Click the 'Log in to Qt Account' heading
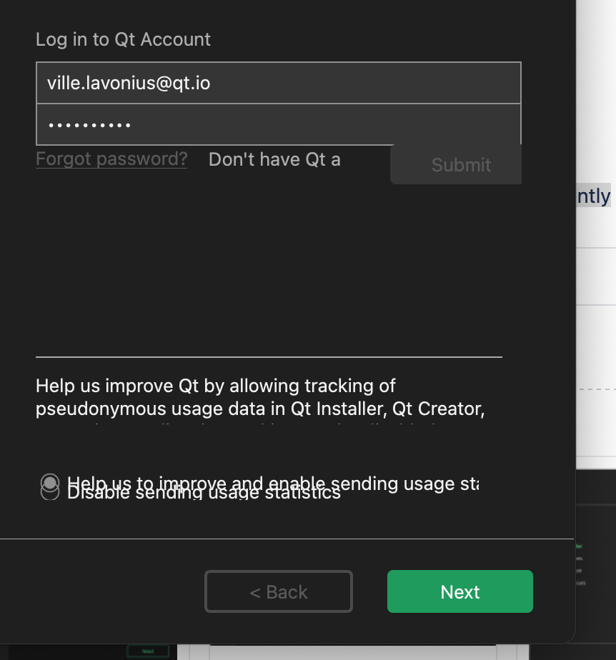Image resolution: width=616 pixels, height=660 pixels. [123, 39]
